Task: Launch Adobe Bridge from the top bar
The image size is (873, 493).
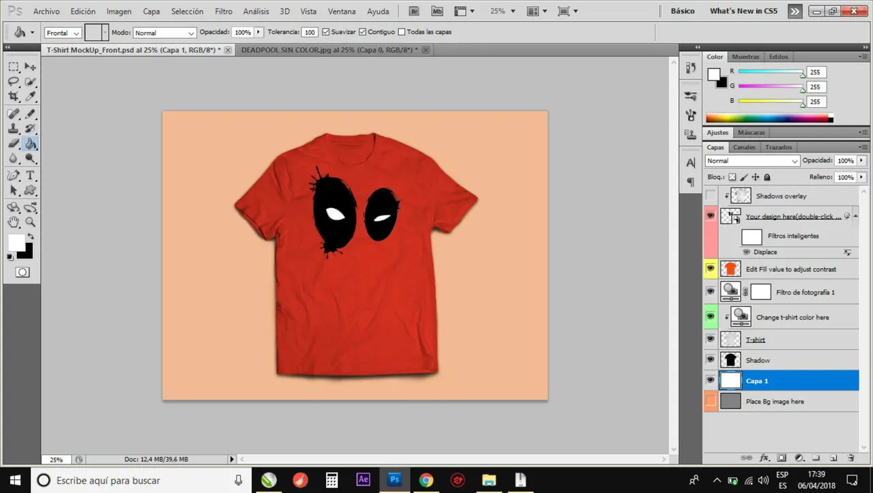Action: 413,11
